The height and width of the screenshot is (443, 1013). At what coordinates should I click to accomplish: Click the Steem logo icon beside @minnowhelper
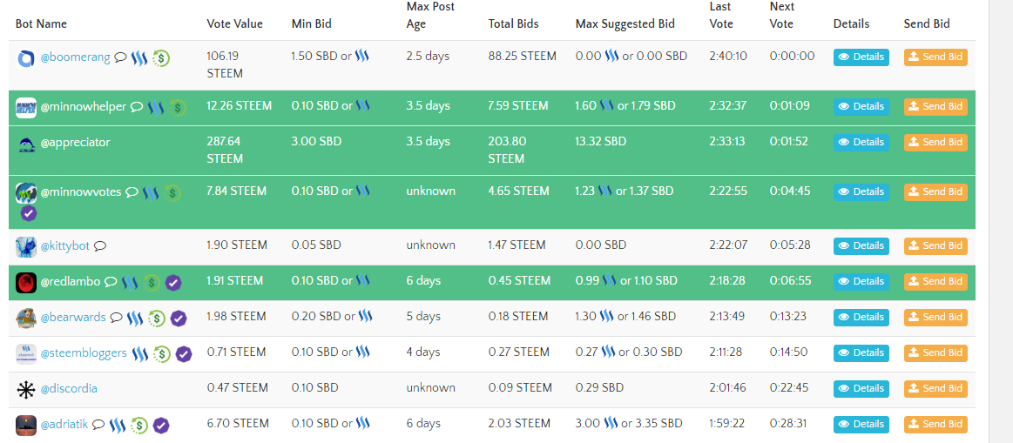156,108
